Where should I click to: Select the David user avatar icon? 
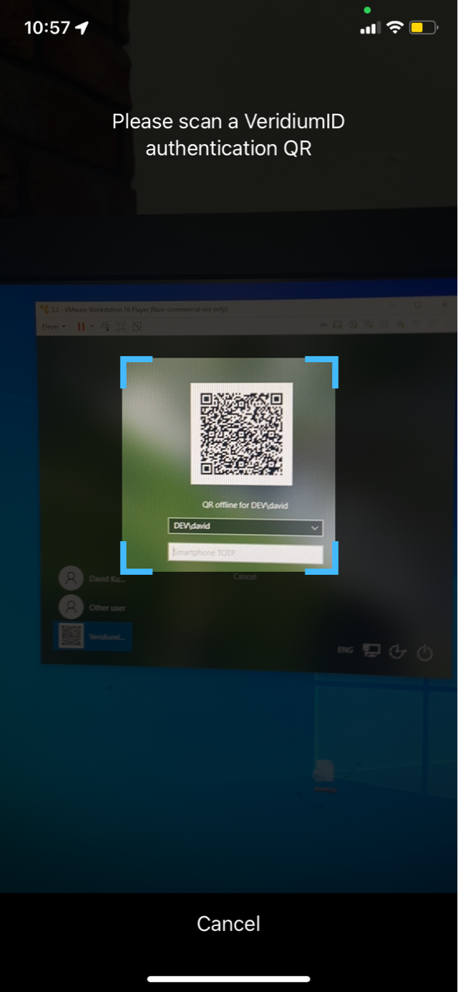[71, 578]
